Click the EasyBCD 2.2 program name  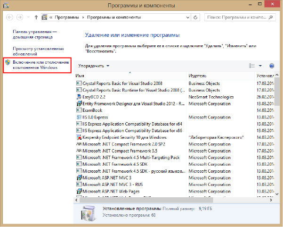coord(94,97)
